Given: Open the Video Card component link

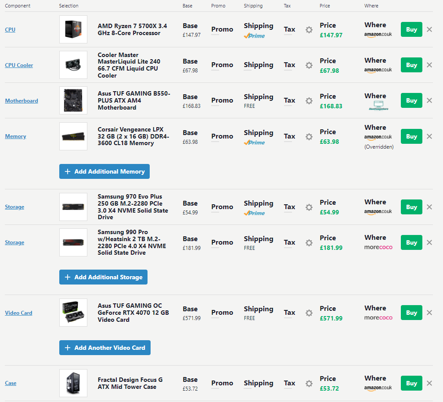Looking at the screenshot, I should coord(18,313).
